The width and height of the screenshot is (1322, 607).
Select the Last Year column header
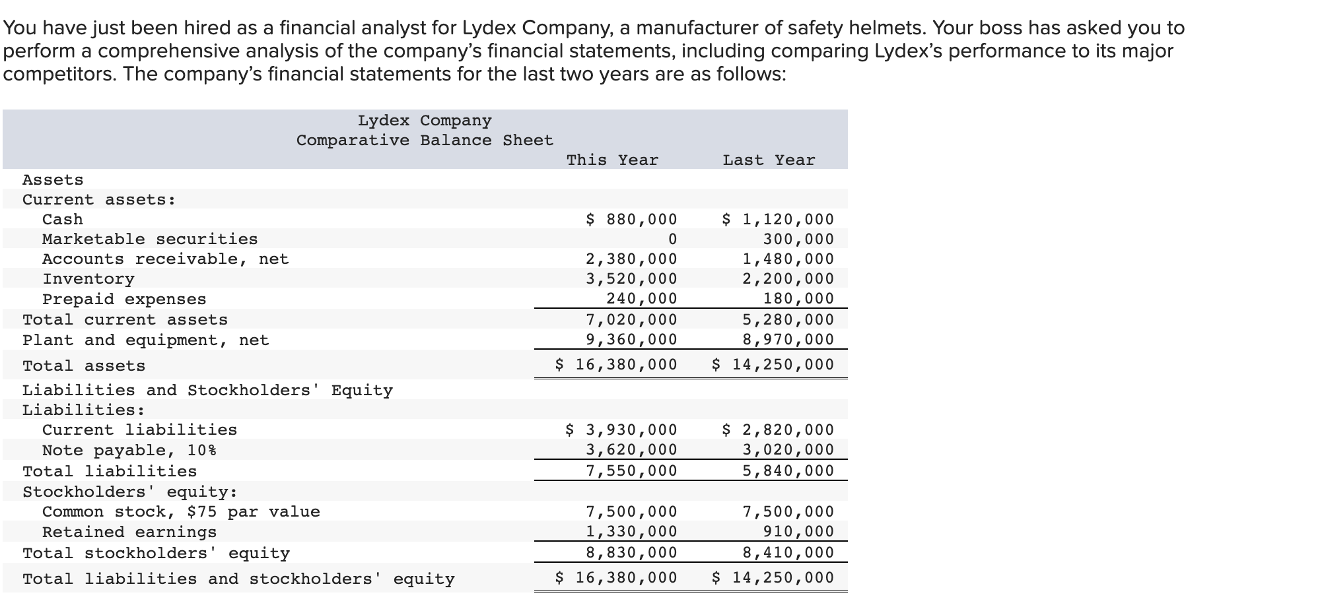click(768, 159)
